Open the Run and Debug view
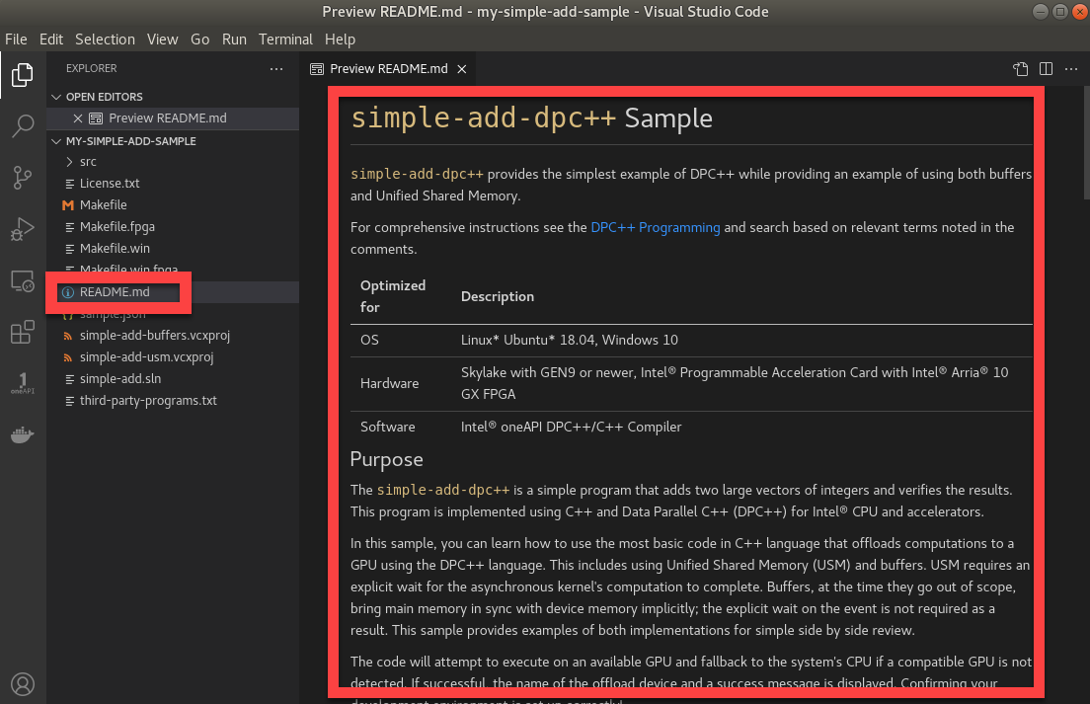This screenshot has height=704, width=1090. tap(23, 230)
